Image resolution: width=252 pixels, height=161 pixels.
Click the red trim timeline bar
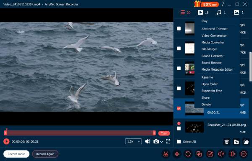(x=80, y=133)
